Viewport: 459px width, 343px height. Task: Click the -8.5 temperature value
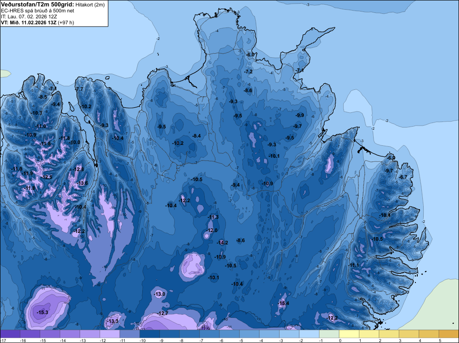(x=43, y=97)
